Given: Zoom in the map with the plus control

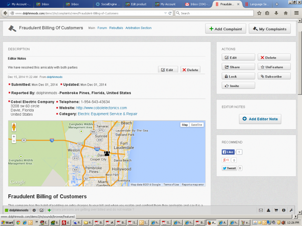Looking at the screenshot, I should point(14,137).
